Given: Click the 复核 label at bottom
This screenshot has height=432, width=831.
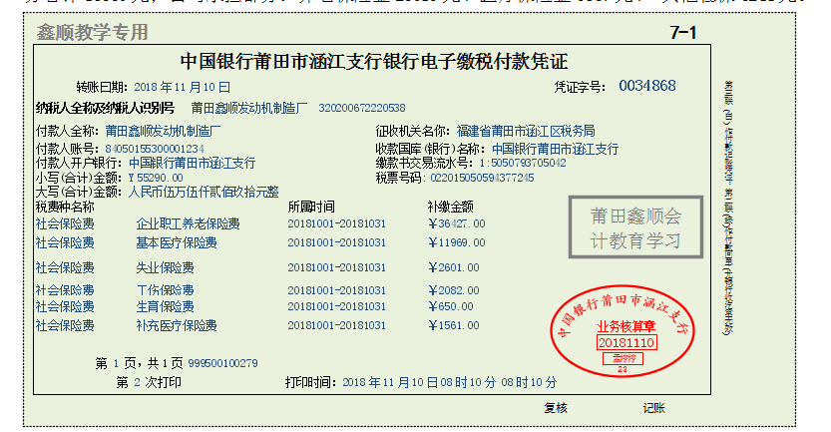Looking at the screenshot, I should [556, 407].
